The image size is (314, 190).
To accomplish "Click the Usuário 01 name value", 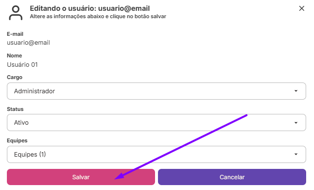I will click(x=22, y=64).
